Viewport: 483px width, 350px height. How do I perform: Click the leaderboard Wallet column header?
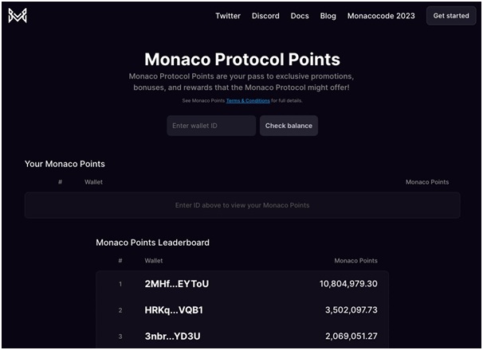153,260
